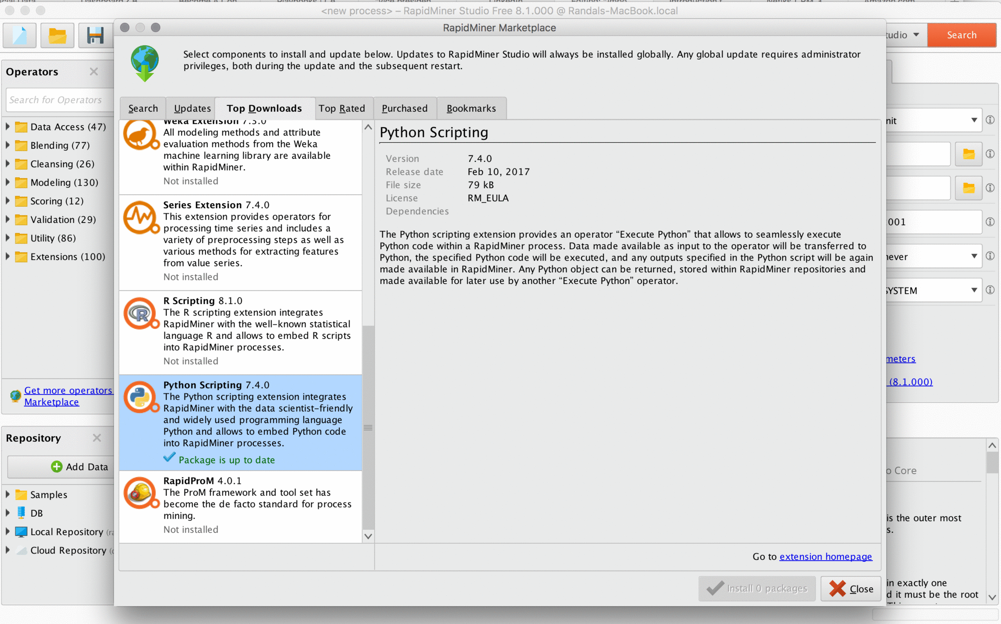The width and height of the screenshot is (1001, 624).
Task: Close the Operators panel
Action: (x=94, y=72)
